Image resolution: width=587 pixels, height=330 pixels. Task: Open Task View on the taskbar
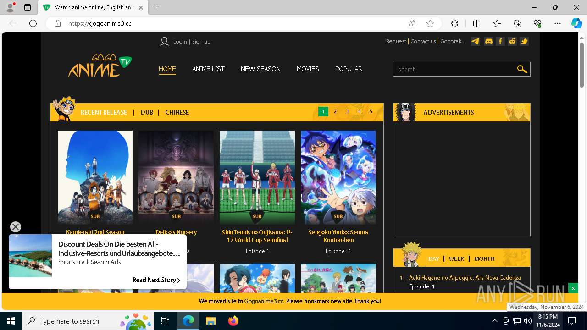[x=165, y=321]
